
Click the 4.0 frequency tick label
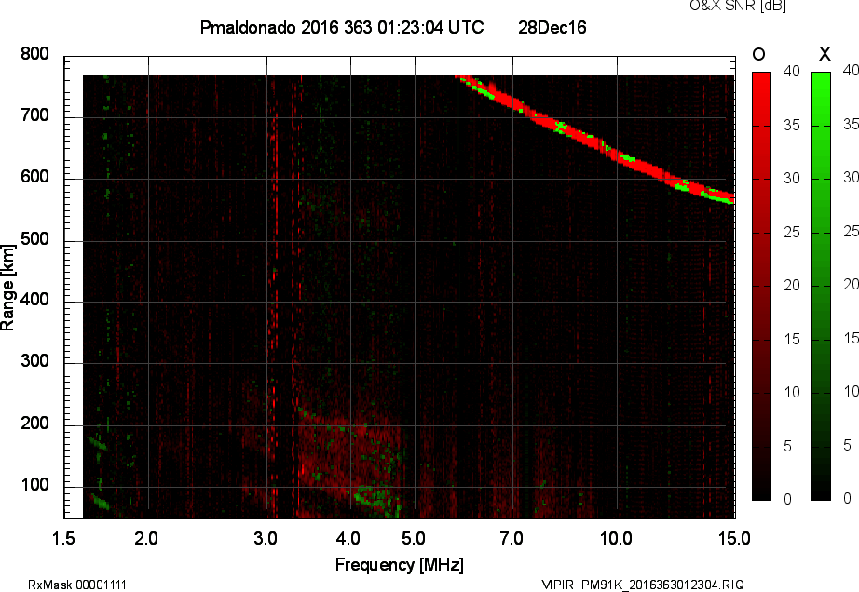click(x=348, y=538)
